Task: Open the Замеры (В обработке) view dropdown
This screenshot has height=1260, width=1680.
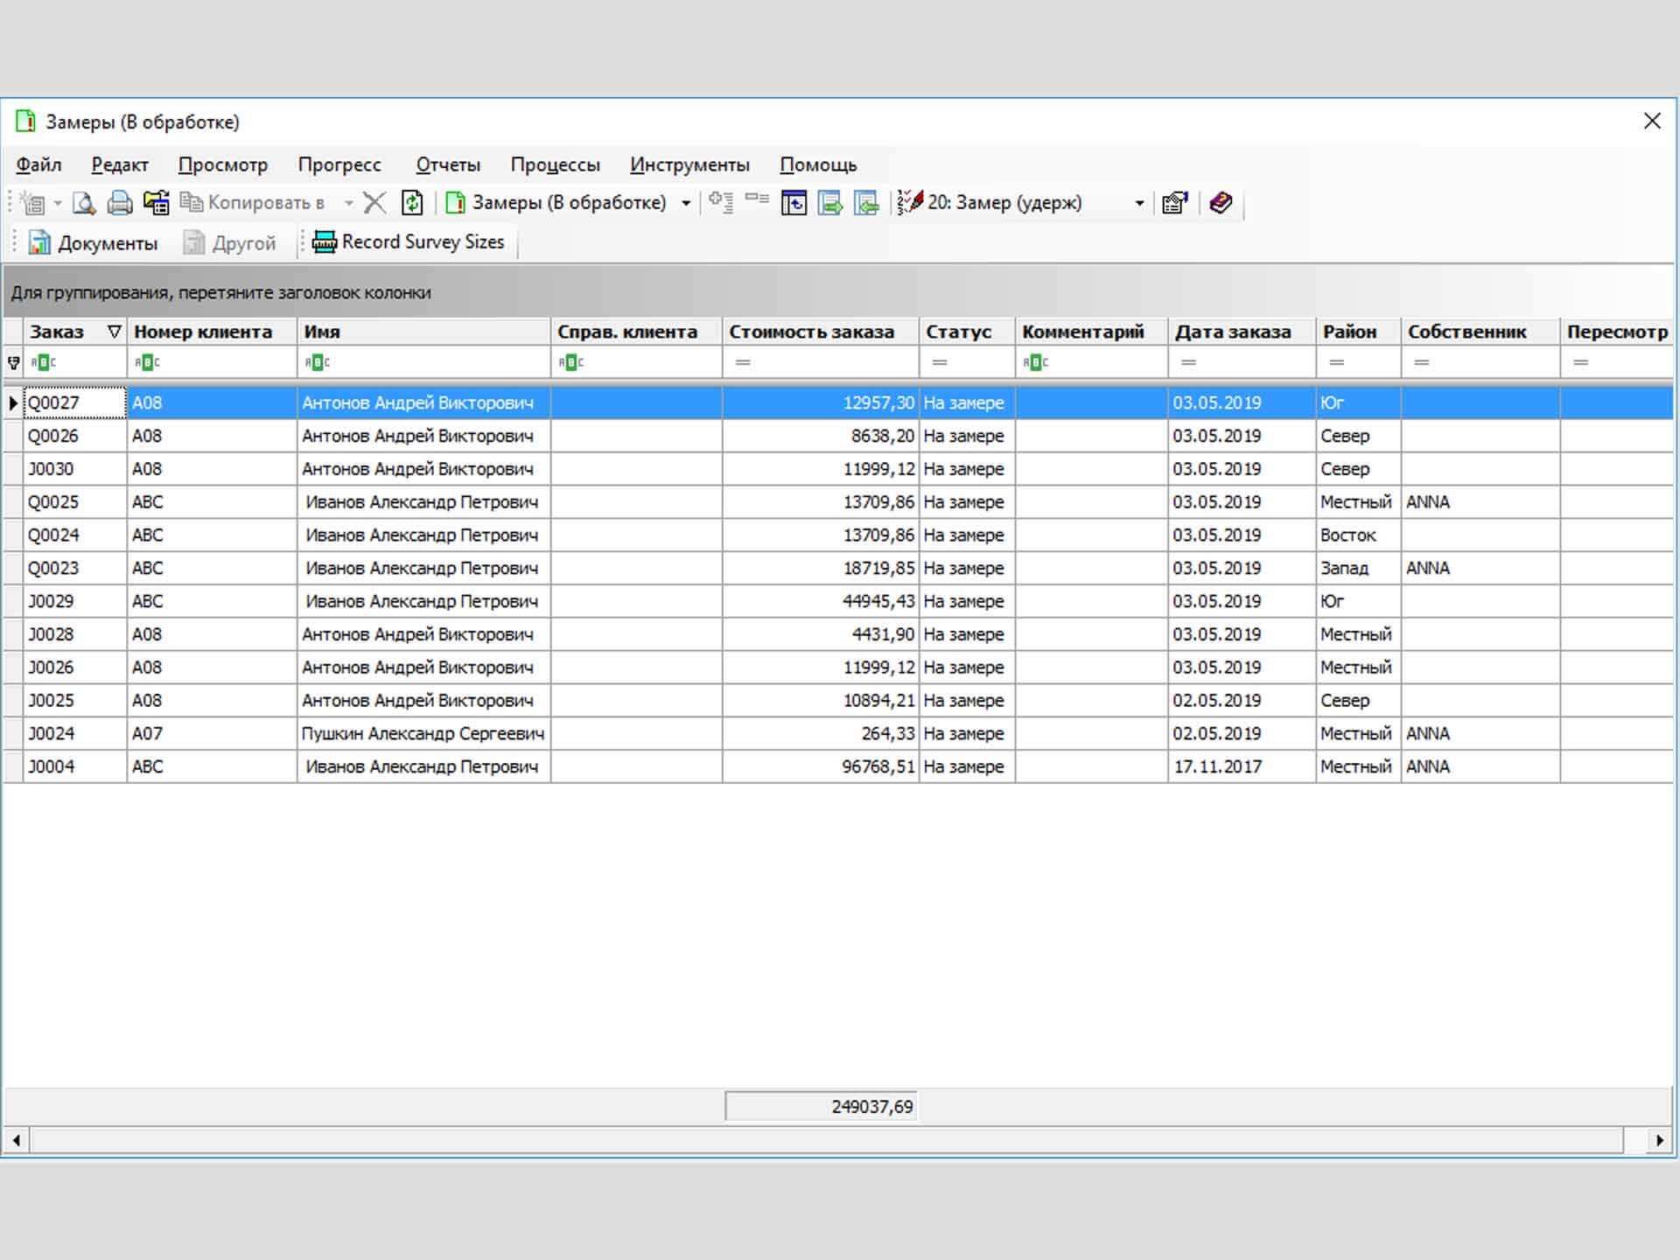Action: [686, 203]
